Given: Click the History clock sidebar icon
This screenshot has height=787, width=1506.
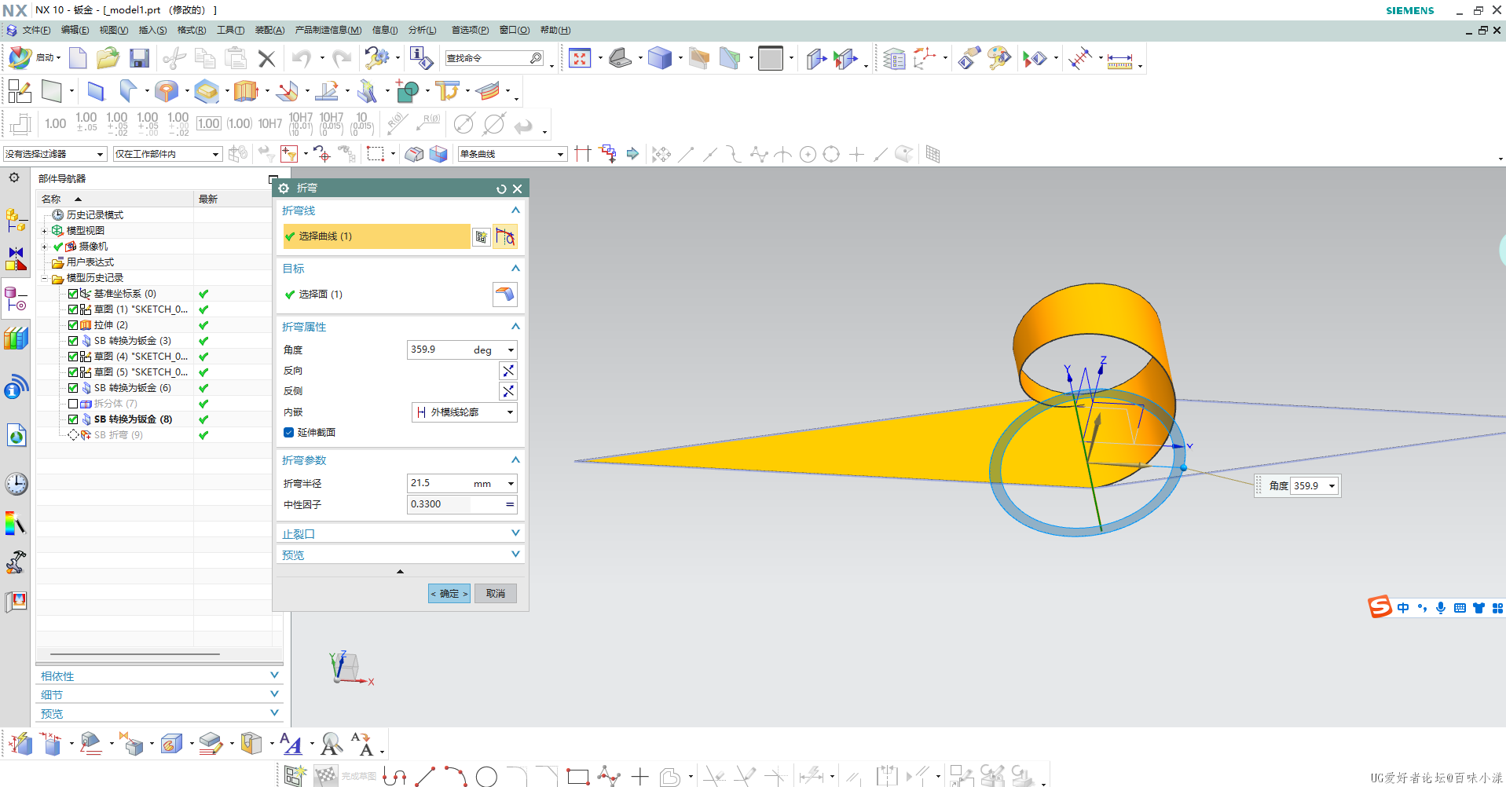Looking at the screenshot, I should click(x=16, y=484).
